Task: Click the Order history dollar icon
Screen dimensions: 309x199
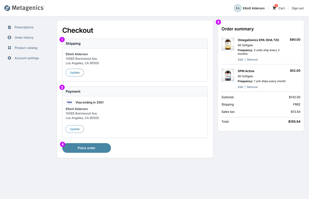Action: click(x=10, y=37)
